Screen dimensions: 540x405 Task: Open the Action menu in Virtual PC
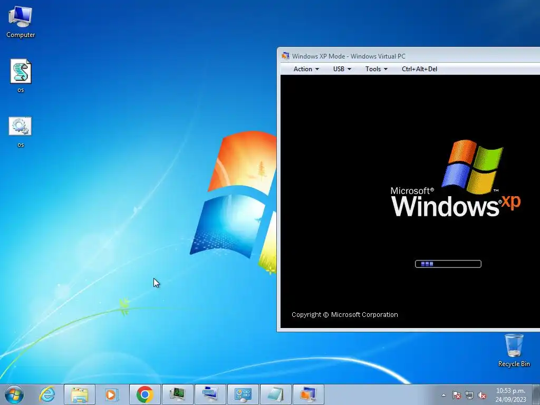pyautogui.click(x=306, y=69)
